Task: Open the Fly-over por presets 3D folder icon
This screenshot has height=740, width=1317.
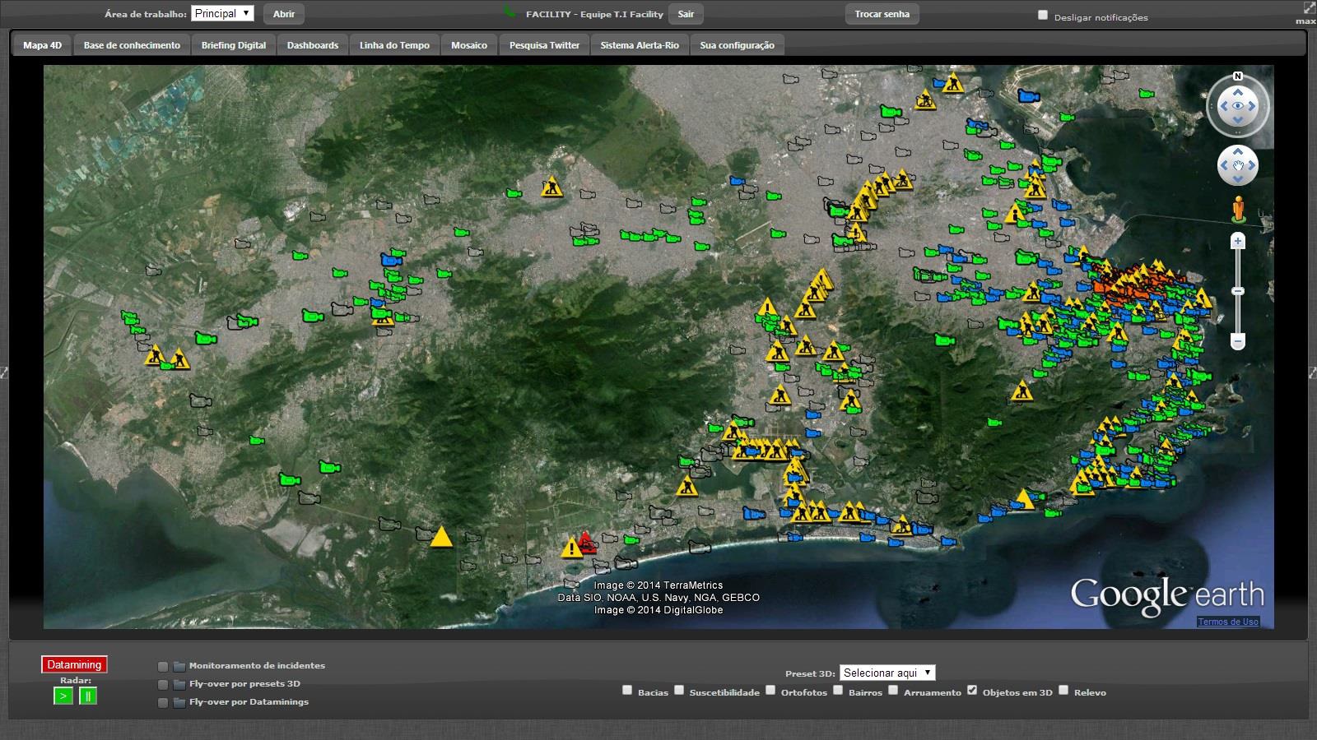Action: [x=179, y=685]
